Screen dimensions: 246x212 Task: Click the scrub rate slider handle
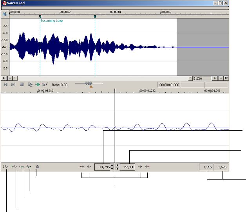tap(89, 83)
